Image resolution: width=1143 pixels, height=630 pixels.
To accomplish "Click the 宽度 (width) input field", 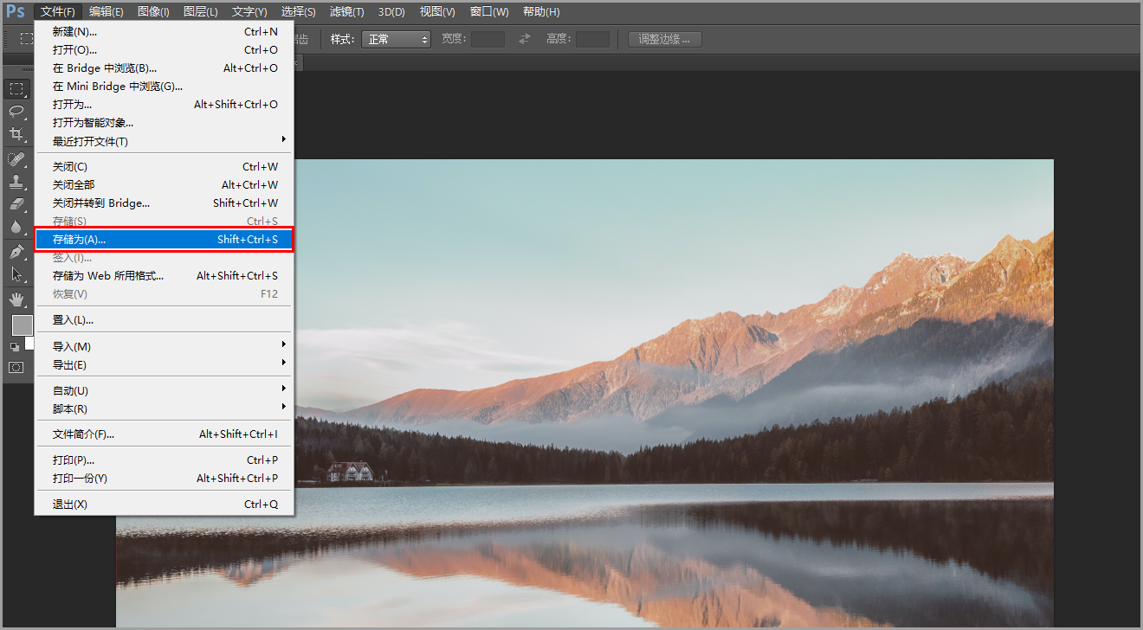I will [x=488, y=39].
